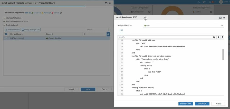Viewport: 230px width, 109px height.
Task: Click the Policy Package Diff button
Action: [31, 30]
